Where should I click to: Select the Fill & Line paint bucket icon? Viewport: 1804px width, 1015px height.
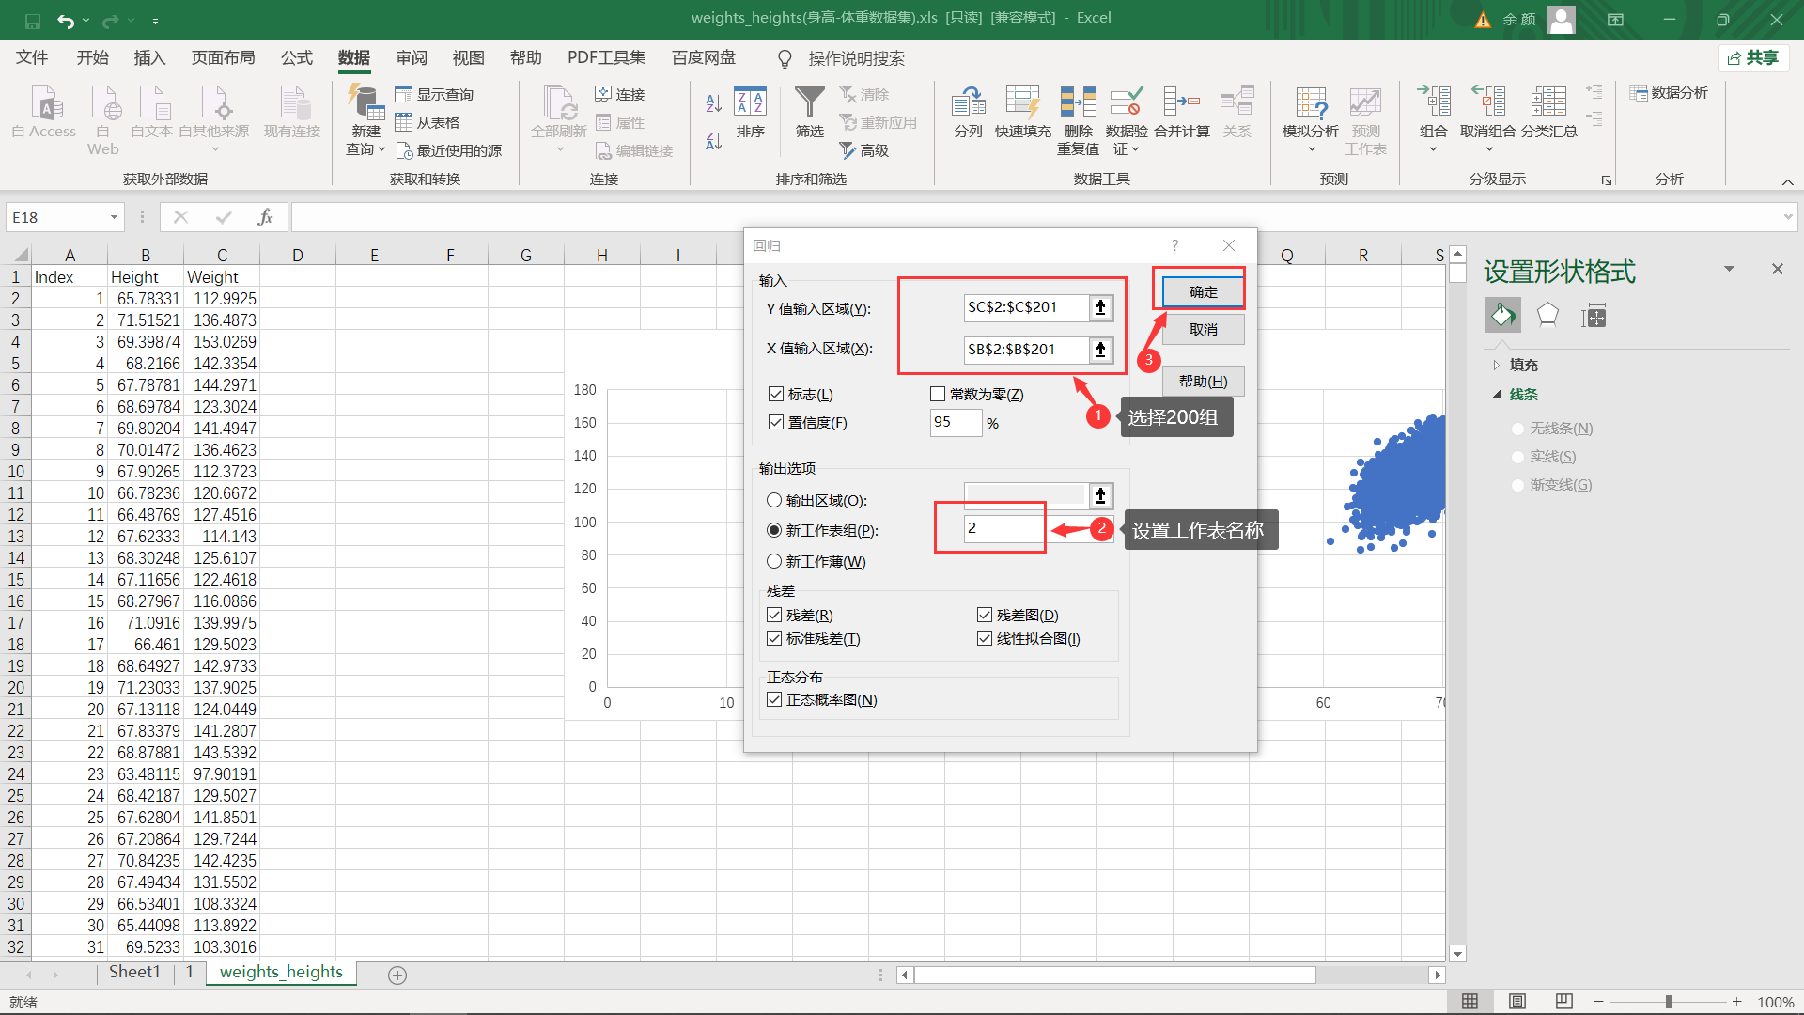[1502, 316]
